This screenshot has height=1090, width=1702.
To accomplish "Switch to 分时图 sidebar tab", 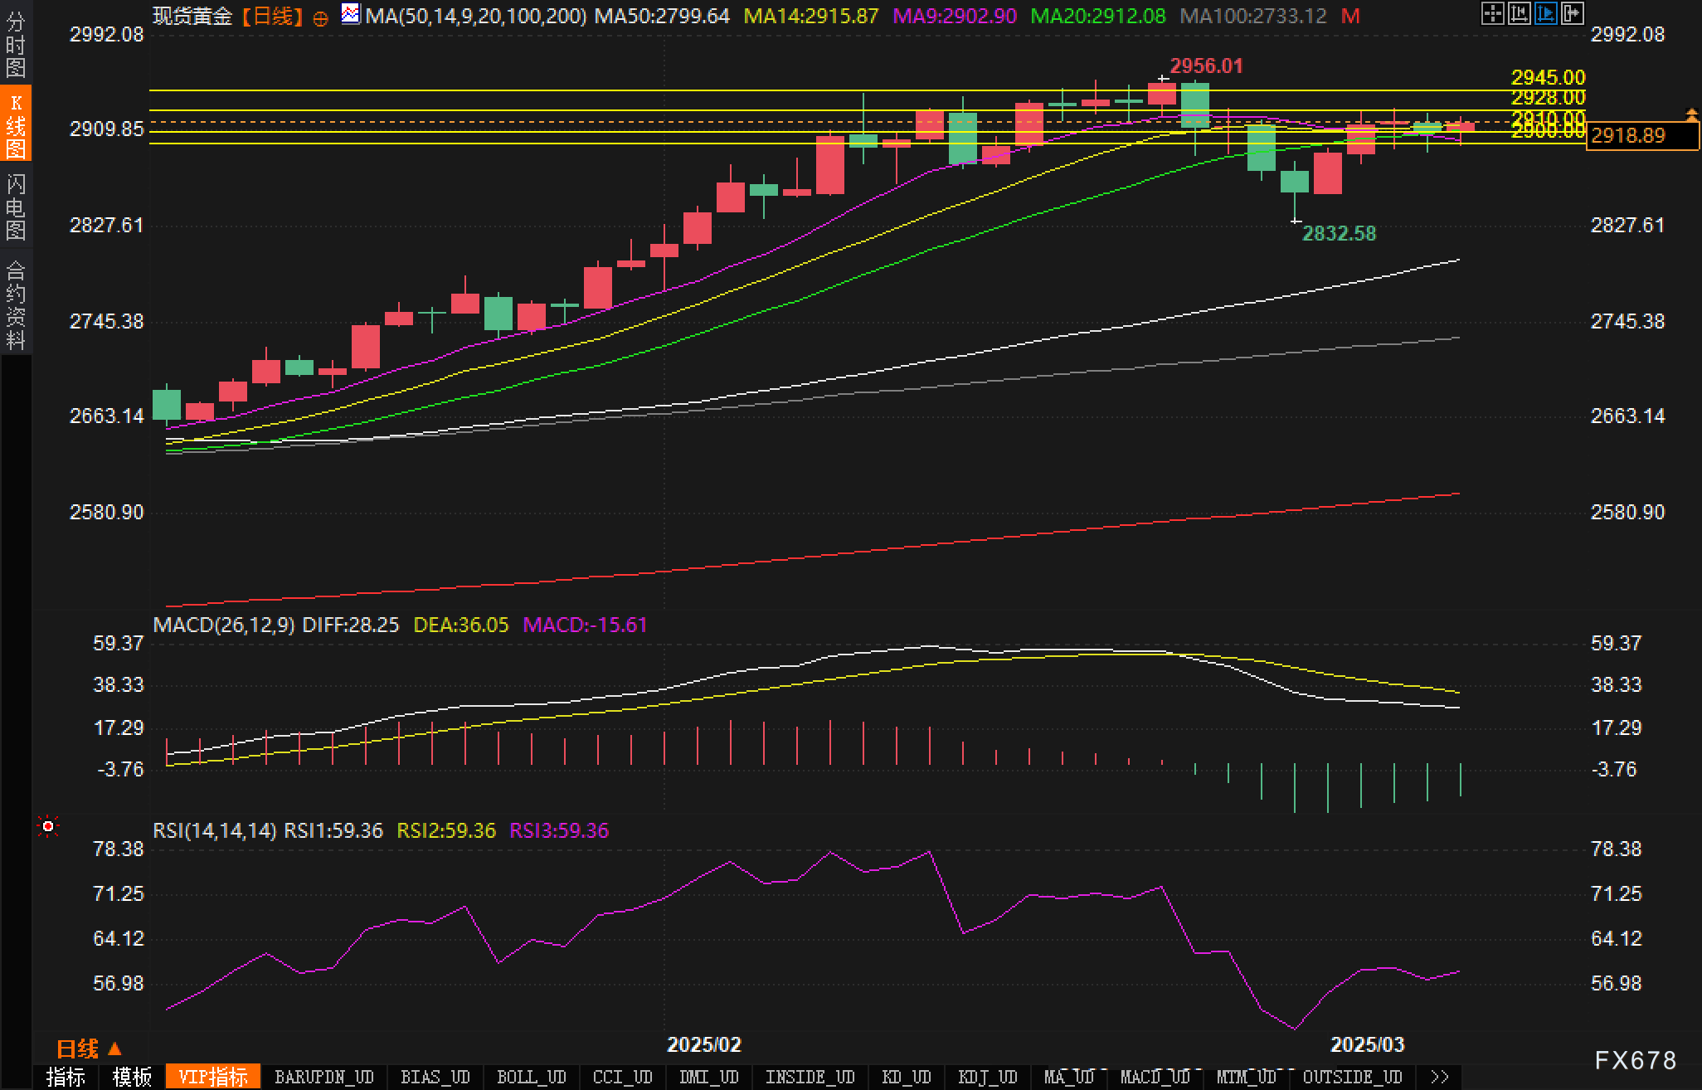I will click(x=16, y=44).
